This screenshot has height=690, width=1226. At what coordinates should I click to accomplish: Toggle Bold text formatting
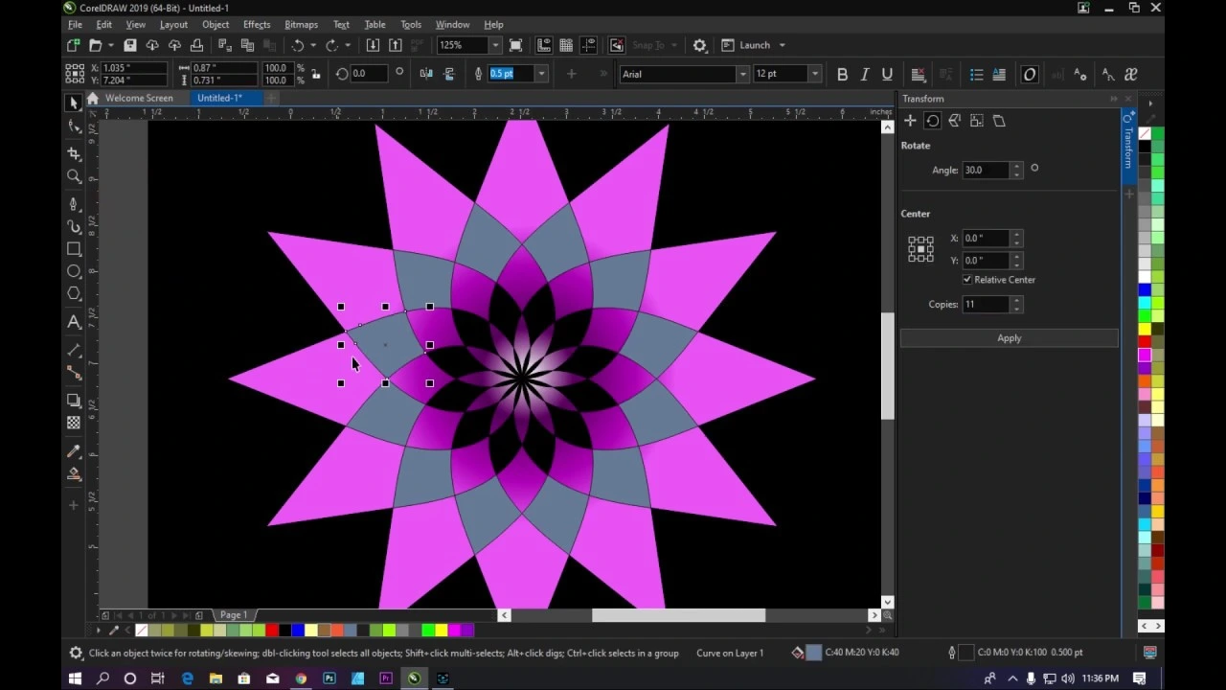[842, 74]
